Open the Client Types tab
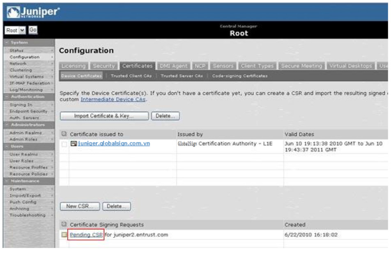The width and height of the screenshot is (391, 254). click(x=257, y=66)
